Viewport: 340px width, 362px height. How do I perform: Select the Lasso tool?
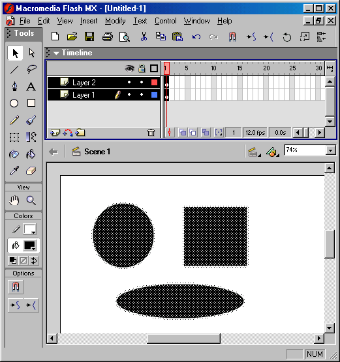tap(31, 69)
